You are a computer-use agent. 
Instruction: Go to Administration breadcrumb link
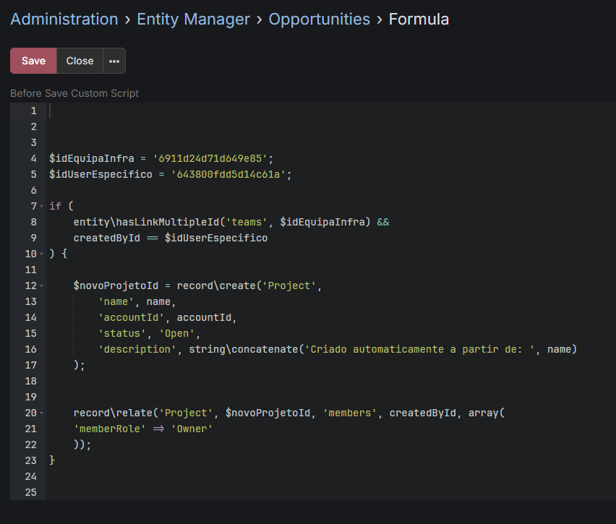tap(64, 20)
